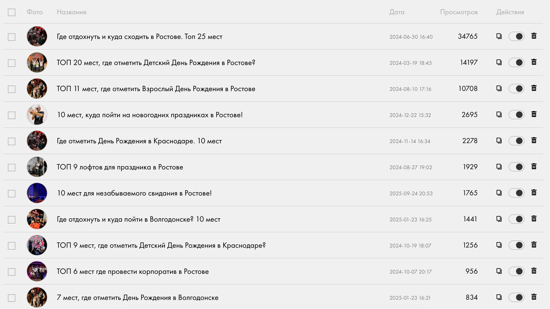Check the checkbox for the Краснодар детский день рождения article

tap(11, 245)
